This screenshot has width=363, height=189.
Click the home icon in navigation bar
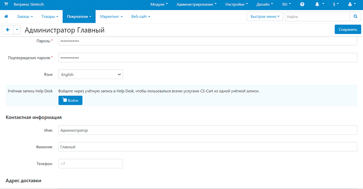point(7,17)
